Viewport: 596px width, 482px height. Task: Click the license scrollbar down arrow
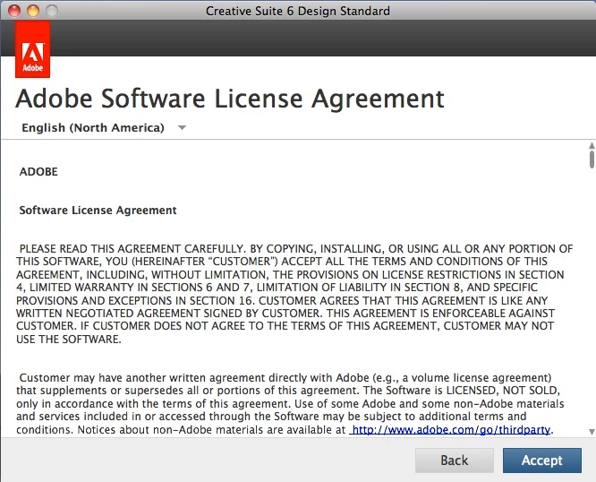click(x=592, y=432)
